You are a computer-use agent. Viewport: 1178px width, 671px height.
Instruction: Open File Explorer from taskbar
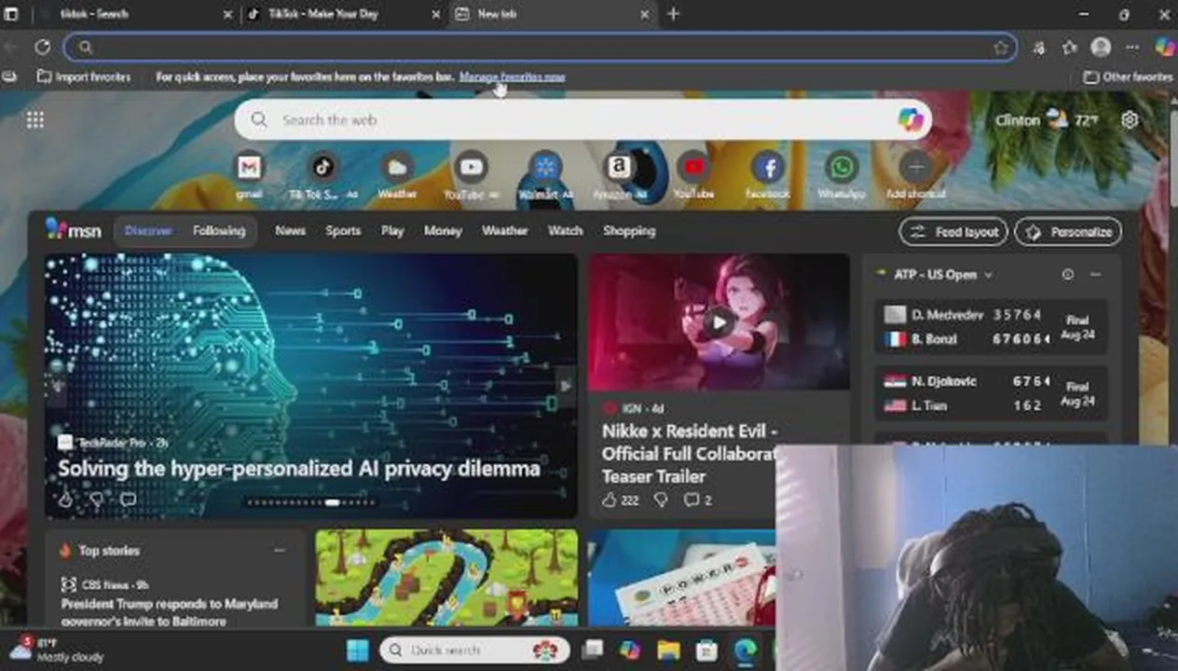click(668, 650)
